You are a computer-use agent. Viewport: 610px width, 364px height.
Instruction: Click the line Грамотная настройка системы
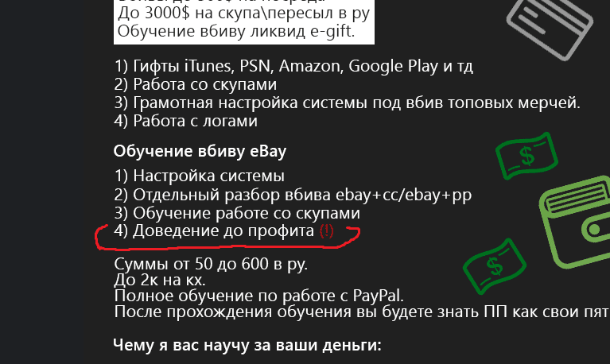[347, 103]
